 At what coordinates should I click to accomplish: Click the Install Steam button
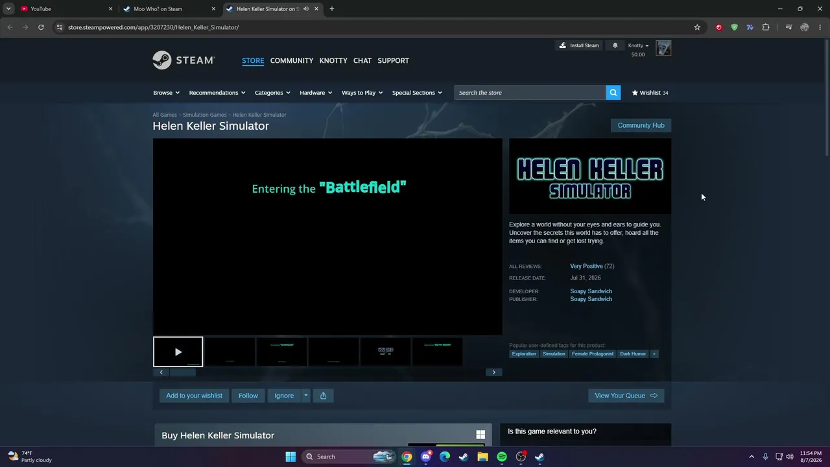point(579,45)
